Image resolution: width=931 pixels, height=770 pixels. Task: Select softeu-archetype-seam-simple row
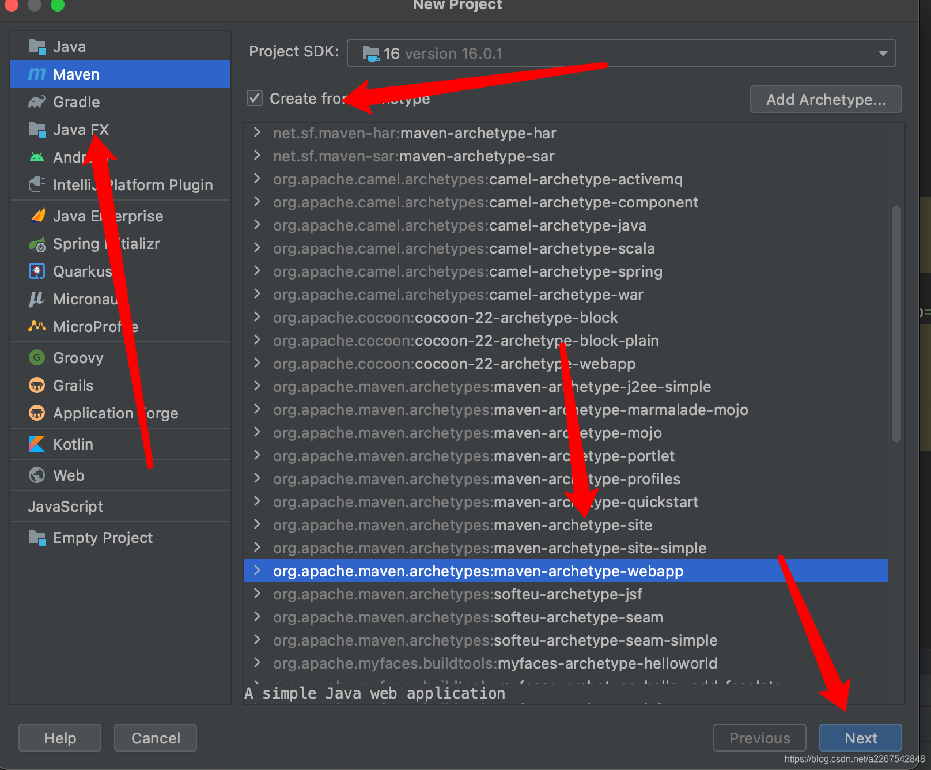pyautogui.click(x=566, y=640)
